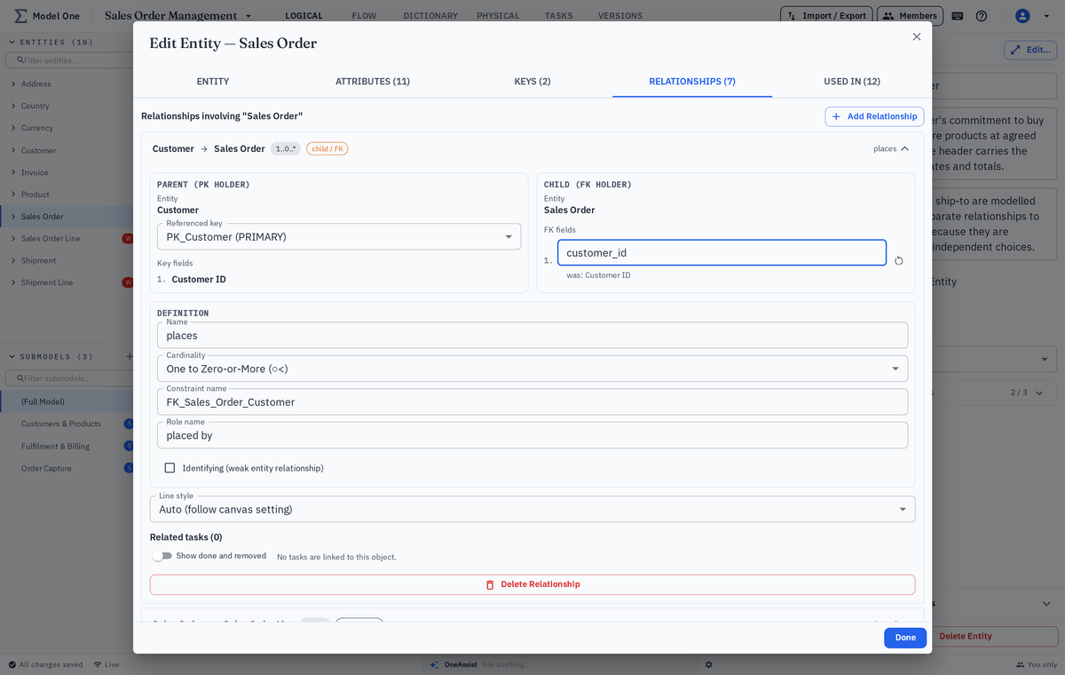
Task: Open the Logical view tab
Action: tap(304, 16)
